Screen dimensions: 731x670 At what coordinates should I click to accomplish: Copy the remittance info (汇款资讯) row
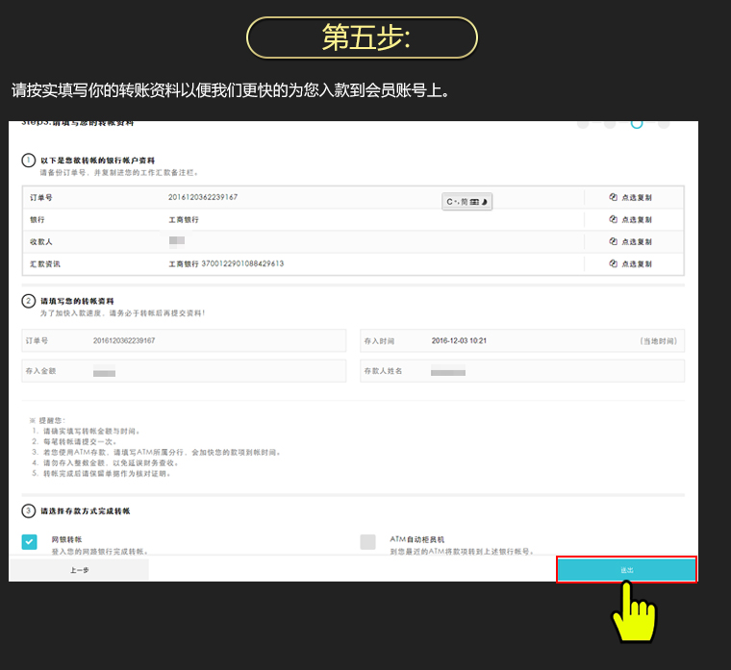coord(631,263)
